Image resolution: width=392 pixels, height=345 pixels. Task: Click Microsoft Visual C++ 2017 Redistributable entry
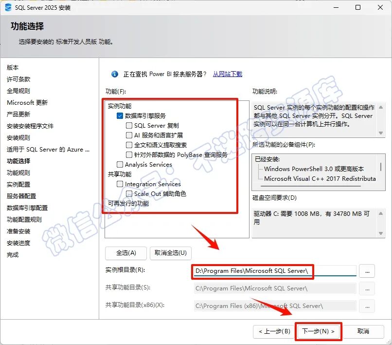[320, 179]
